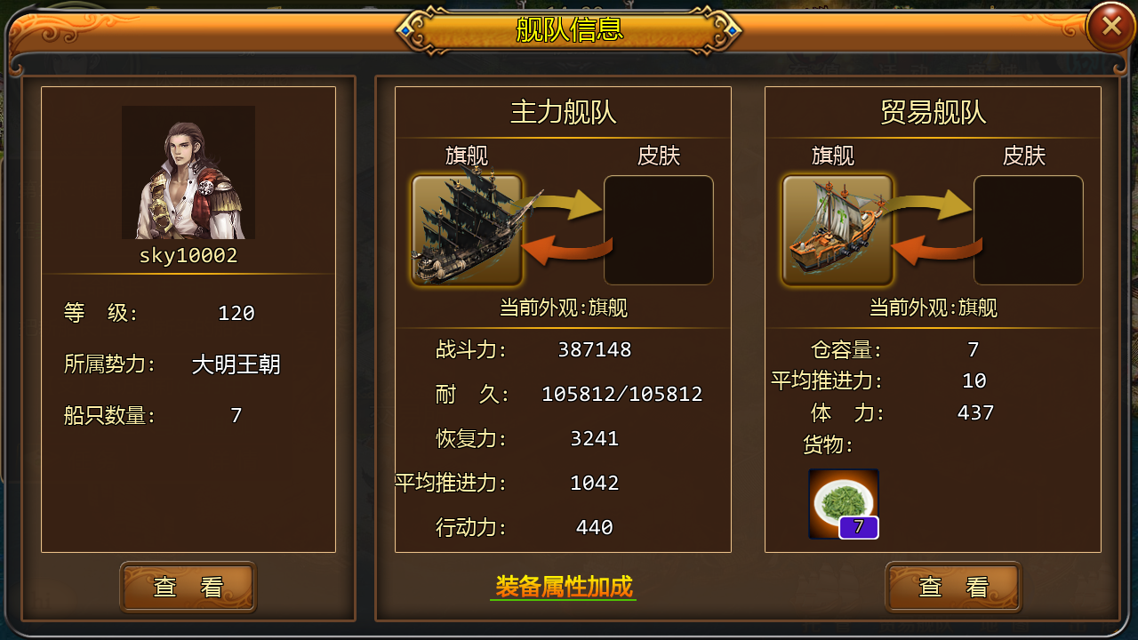Click the 所属势力 value 大明王朝
The width and height of the screenshot is (1138, 640).
pos(236,364)
